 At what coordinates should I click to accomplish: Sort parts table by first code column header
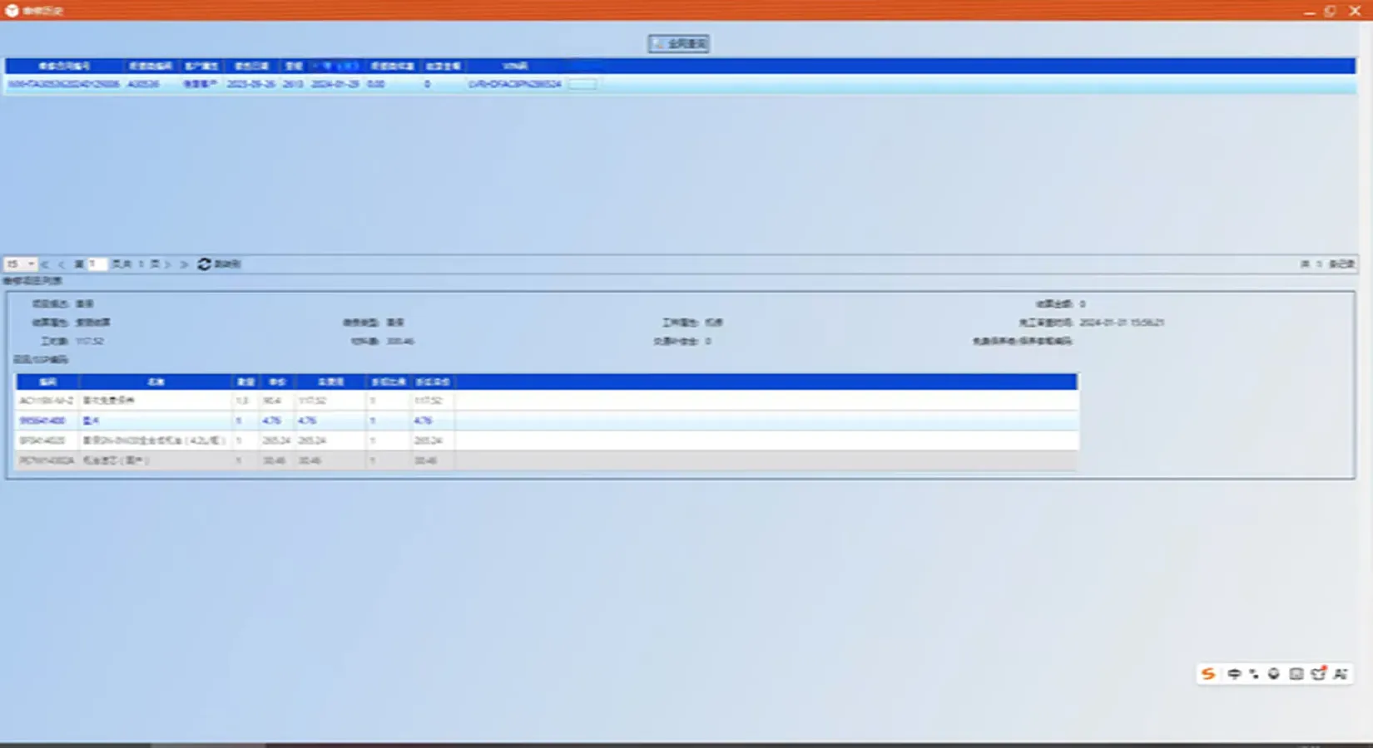point(47,381)
